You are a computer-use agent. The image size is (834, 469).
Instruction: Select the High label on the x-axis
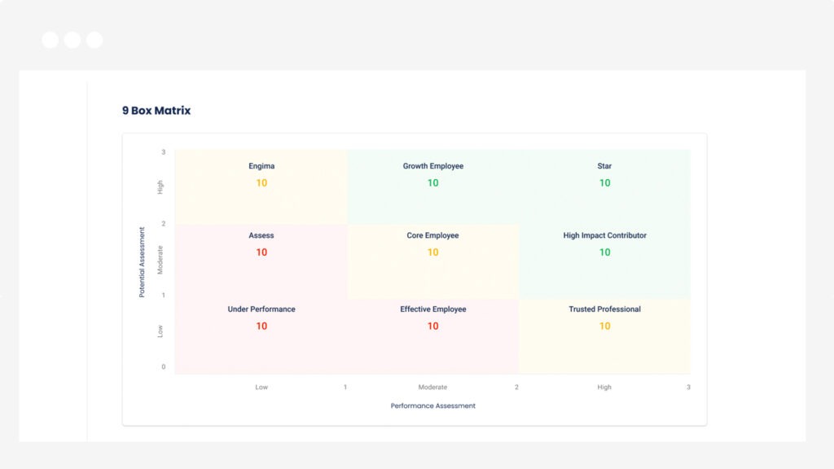pyautogui.click(x=604, y=387)
